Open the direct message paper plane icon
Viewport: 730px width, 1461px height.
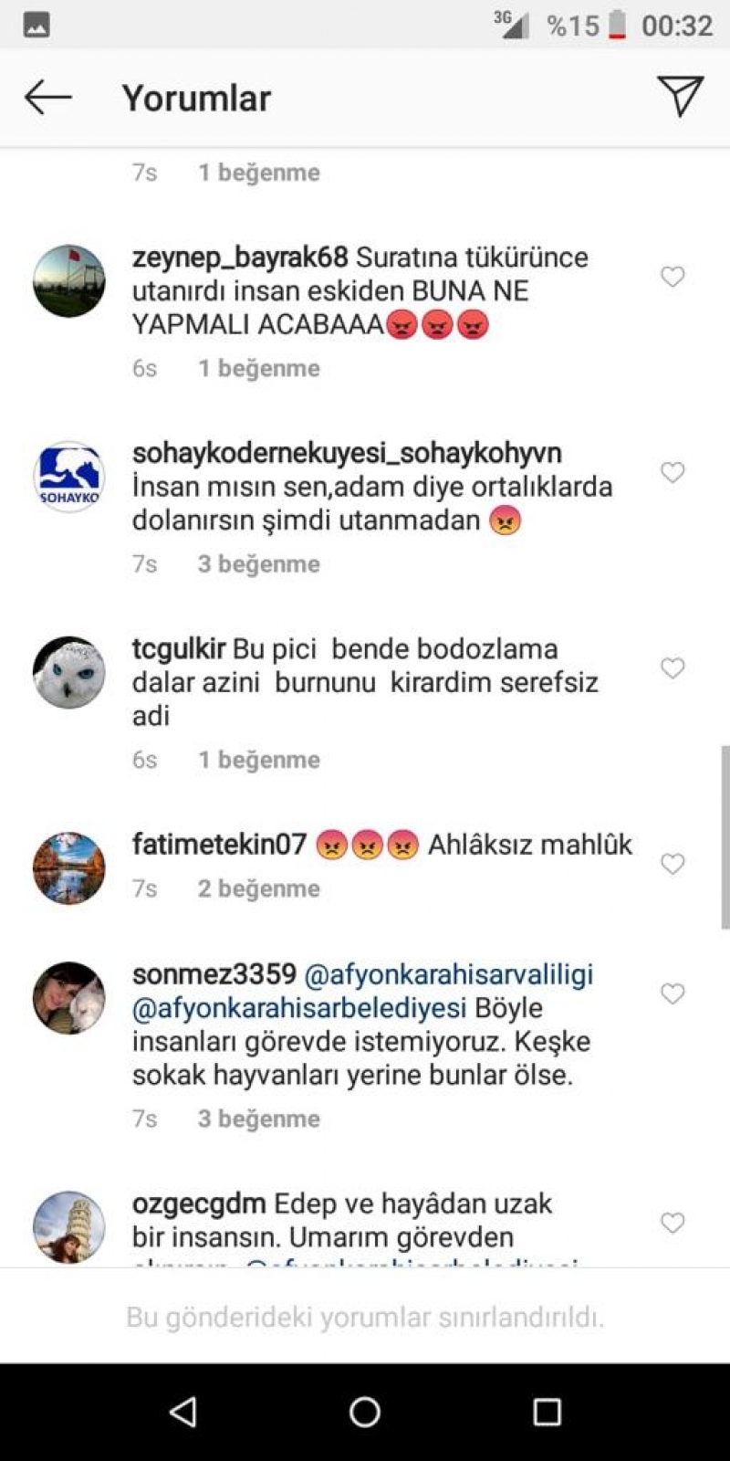coord(680,96)
